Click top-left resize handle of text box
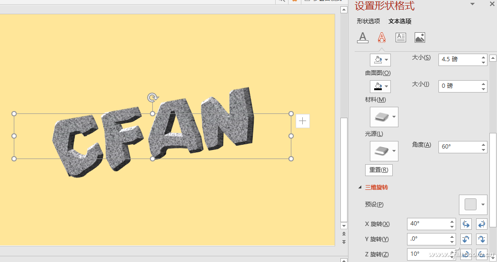 (x=14, y=113)
